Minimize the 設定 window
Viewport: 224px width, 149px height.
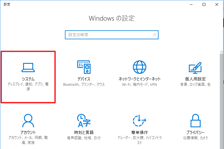click(x=191, y=4)
